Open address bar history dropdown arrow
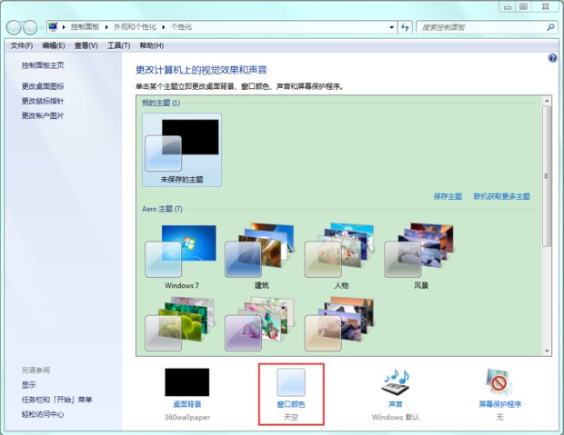Screen dimensions: 564x435 [x=392, y=27]
